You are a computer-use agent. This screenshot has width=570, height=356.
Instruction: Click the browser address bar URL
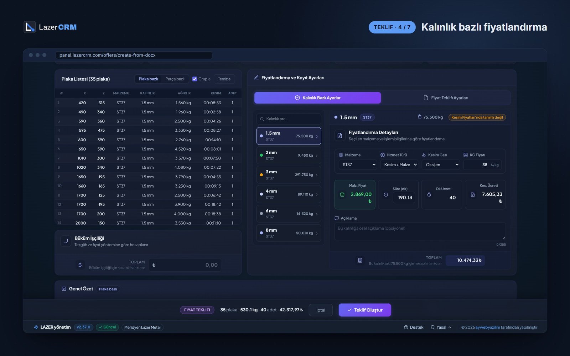coord(134,55)
